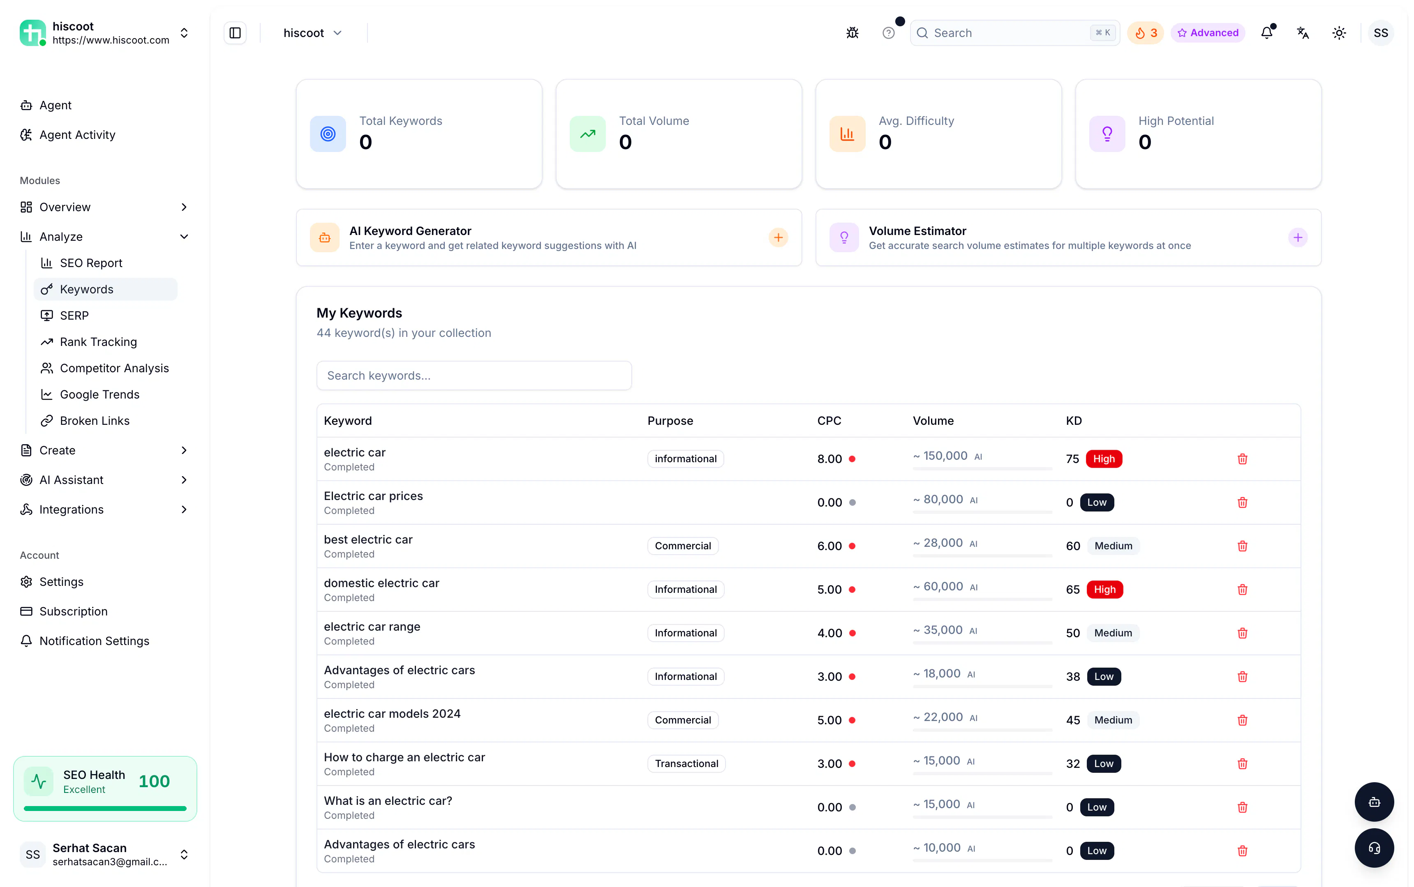Go to SERP page
Screen dimensions: 1414x887
click(x=106, y=316)
